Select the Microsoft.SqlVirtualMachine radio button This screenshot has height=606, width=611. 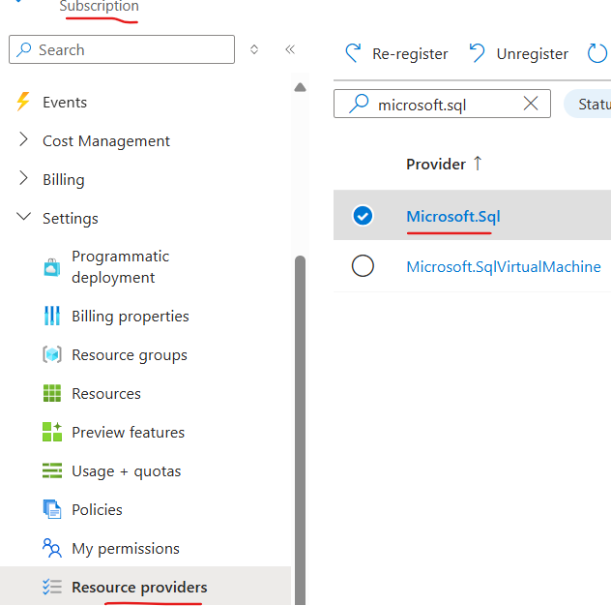point(363,266)
